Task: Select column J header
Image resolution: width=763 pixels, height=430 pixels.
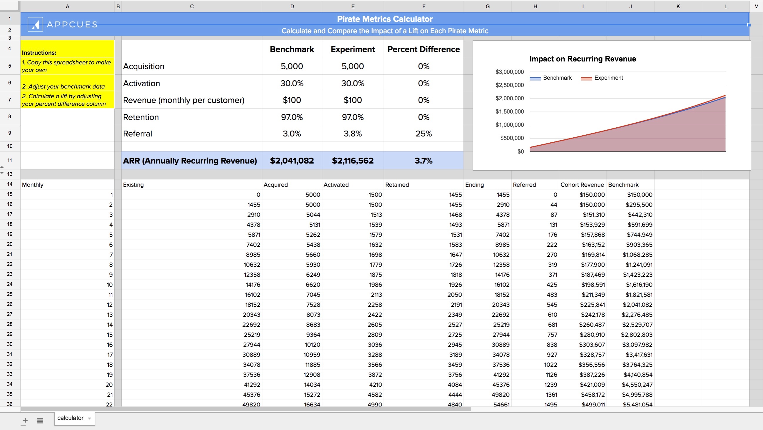Action: (x=630, y=6)
